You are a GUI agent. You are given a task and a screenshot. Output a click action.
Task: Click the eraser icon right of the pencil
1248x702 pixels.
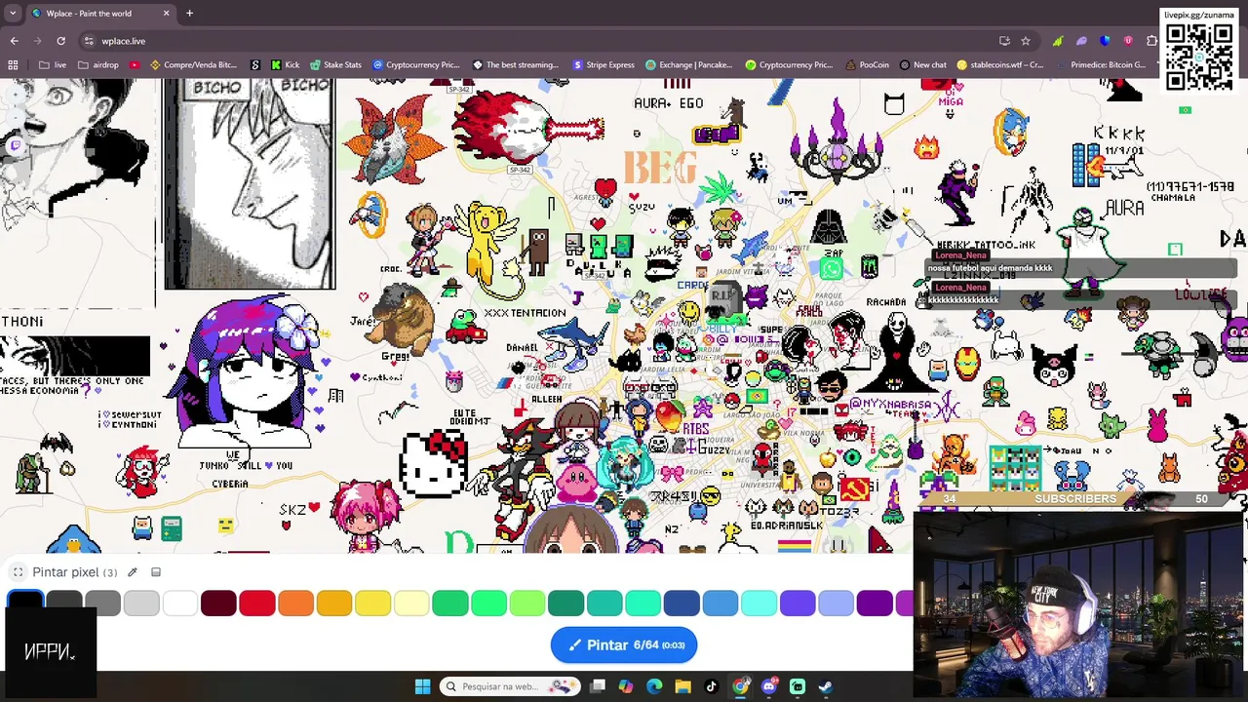[156, 572]
